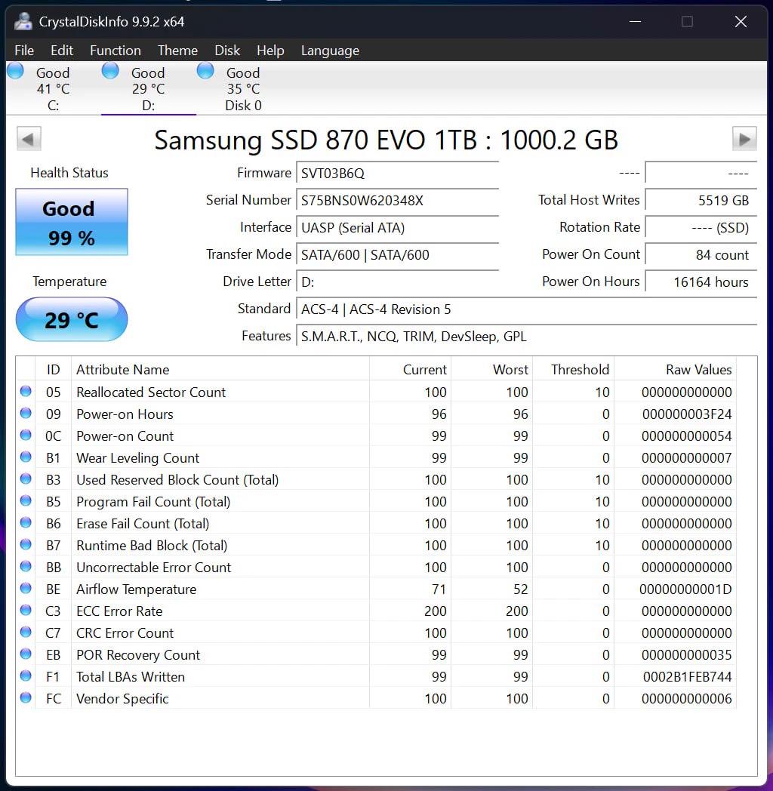Click the Serial Number field

(x=398, y=200)
